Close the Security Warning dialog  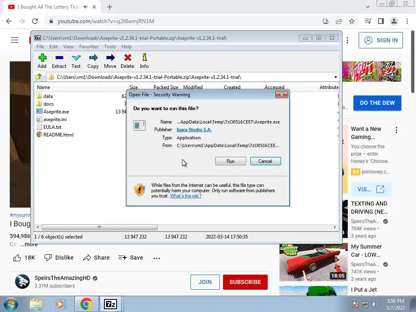pyautogui.click(x=282, y=94)
